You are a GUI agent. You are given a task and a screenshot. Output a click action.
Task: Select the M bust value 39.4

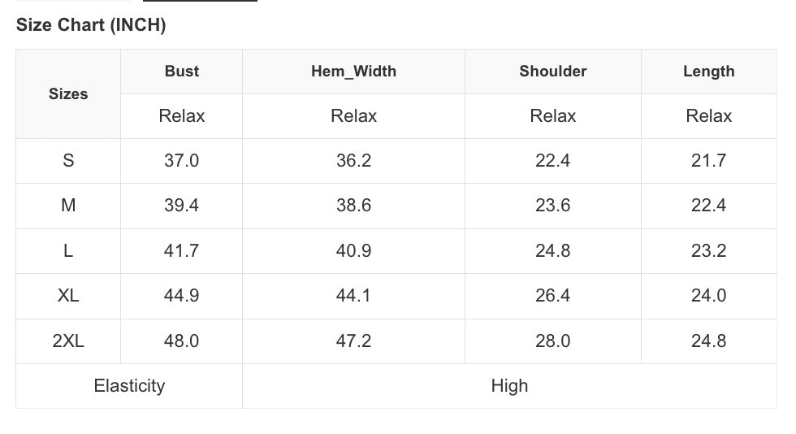click(x=181, y=206)
